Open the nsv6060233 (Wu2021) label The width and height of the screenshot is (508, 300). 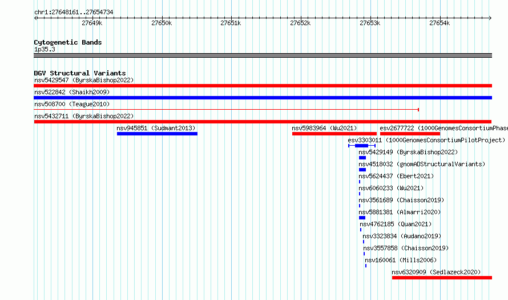click(x=391, y=188)
